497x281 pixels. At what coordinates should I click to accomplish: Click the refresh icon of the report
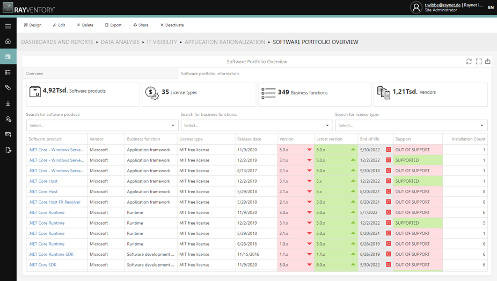(469, 62)
